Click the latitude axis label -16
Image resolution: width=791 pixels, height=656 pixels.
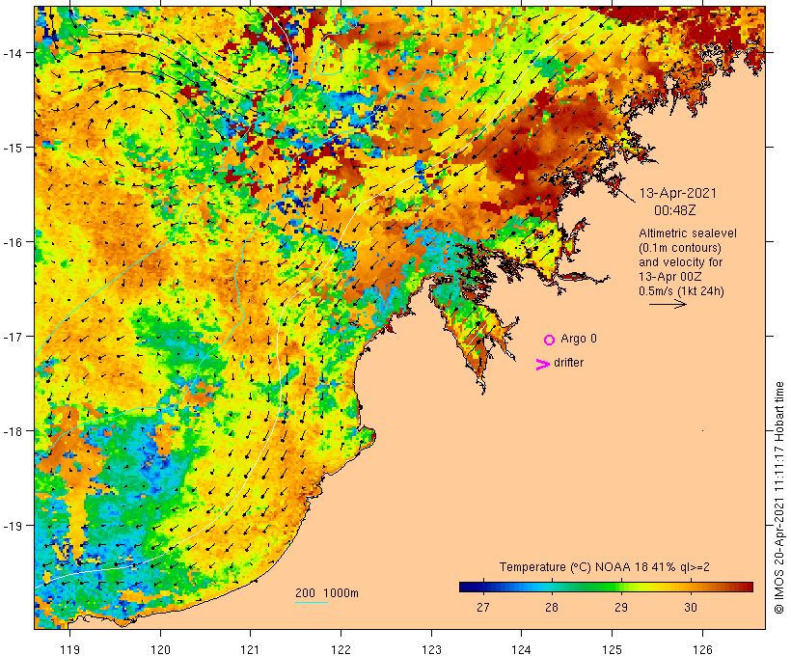pos(12,242)
